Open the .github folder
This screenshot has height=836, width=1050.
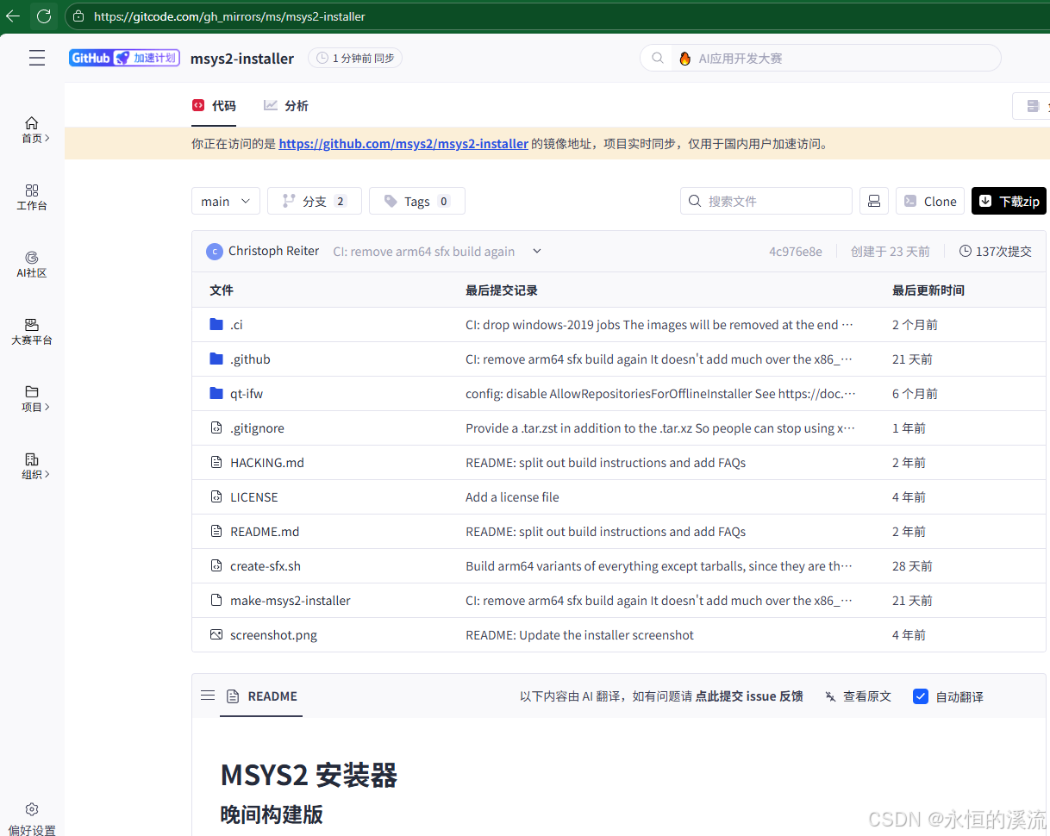tap(250, 359)
